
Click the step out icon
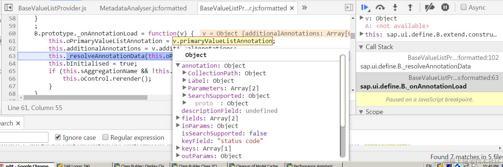[410, 7]
